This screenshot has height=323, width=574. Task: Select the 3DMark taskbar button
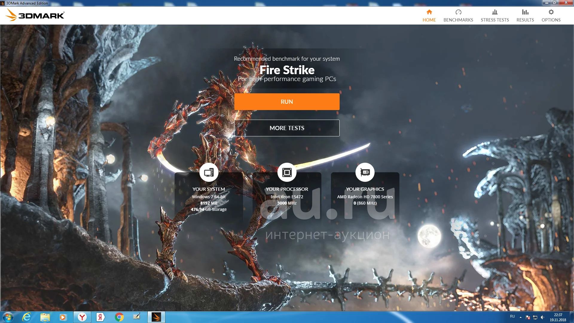point(156,317)
